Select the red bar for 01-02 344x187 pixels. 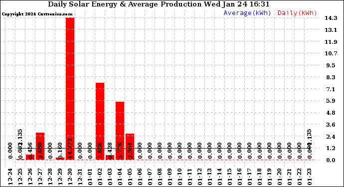point(100,121)
